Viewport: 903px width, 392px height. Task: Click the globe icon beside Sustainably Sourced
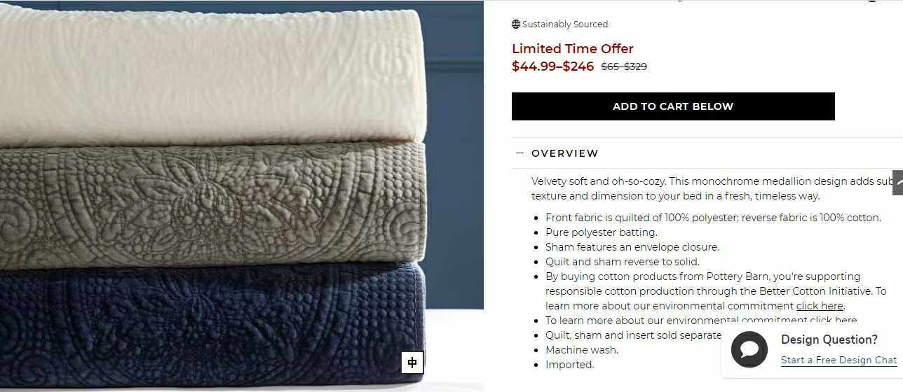coord(516,24)
